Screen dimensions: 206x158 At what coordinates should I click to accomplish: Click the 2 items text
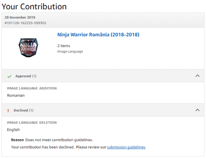(x=63, y=46)
